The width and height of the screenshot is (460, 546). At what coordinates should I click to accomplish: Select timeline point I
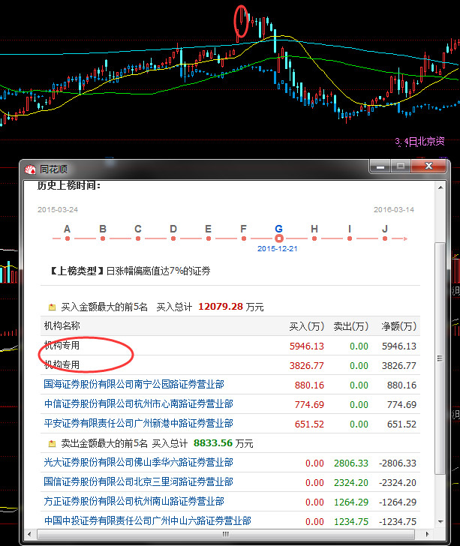point(350,238)
